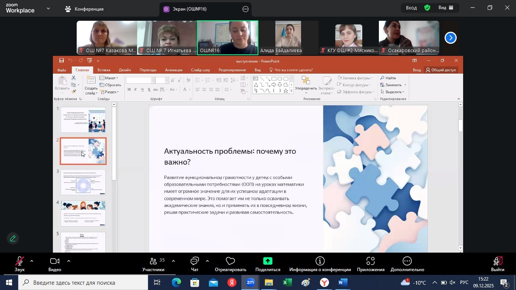Open the Вид view dropdown
Viewport: 516px width, 290px height.
click(447, 8)
